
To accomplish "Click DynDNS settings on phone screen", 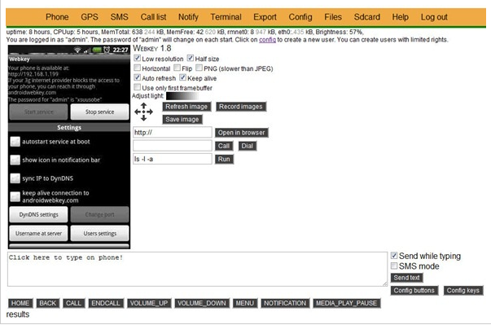I will click(38, 214).
